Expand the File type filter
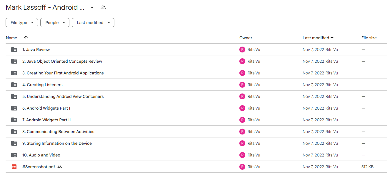 [x=22, y=23]
